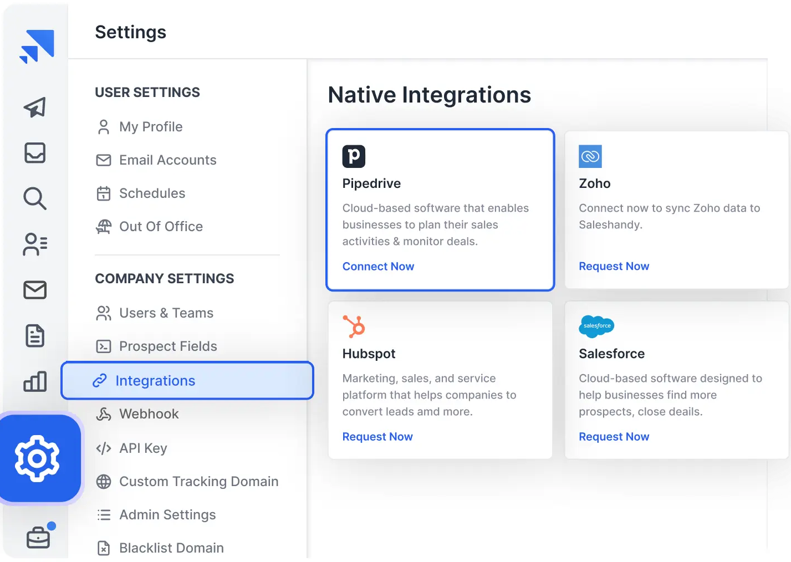Click the Salesforce card title

coord(611,354)
